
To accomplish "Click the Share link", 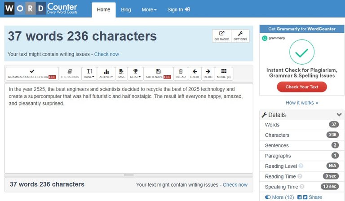I will [315, 197].
